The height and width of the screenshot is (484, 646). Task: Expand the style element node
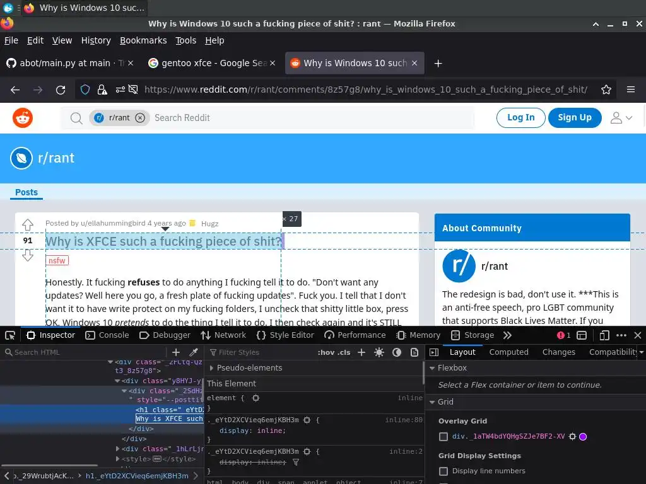click(x=118, y=459)
